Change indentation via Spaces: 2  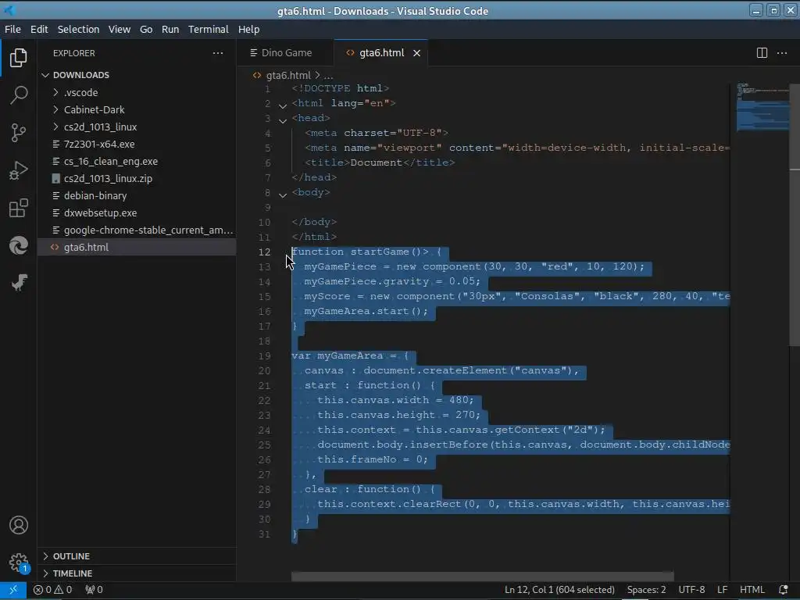point(646,590)
